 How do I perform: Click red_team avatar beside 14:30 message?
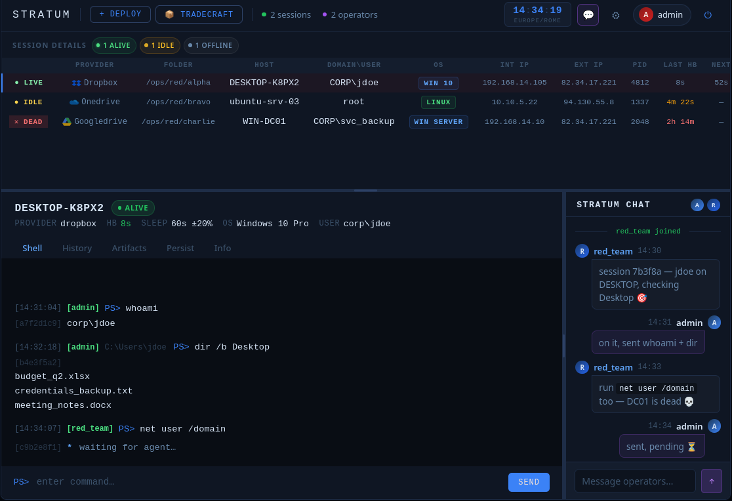(x=582, y=251)
